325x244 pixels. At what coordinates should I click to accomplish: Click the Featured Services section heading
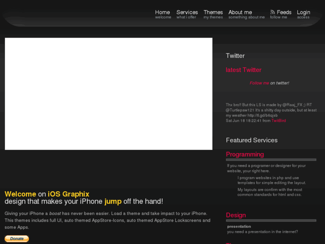(251, 140)
